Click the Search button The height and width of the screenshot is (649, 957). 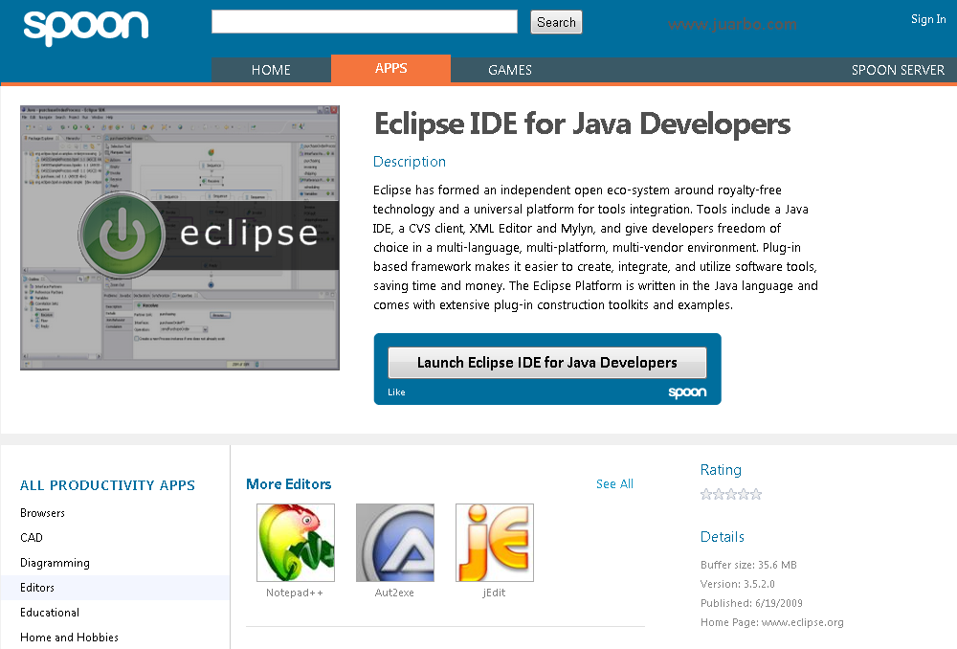click(556, 22)
